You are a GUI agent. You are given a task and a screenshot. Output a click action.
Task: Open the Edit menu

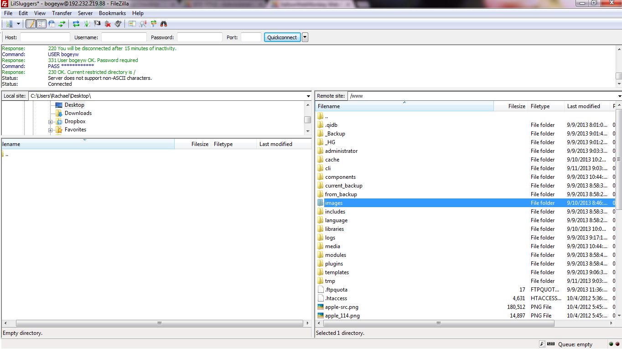click(x=23, y=13)
